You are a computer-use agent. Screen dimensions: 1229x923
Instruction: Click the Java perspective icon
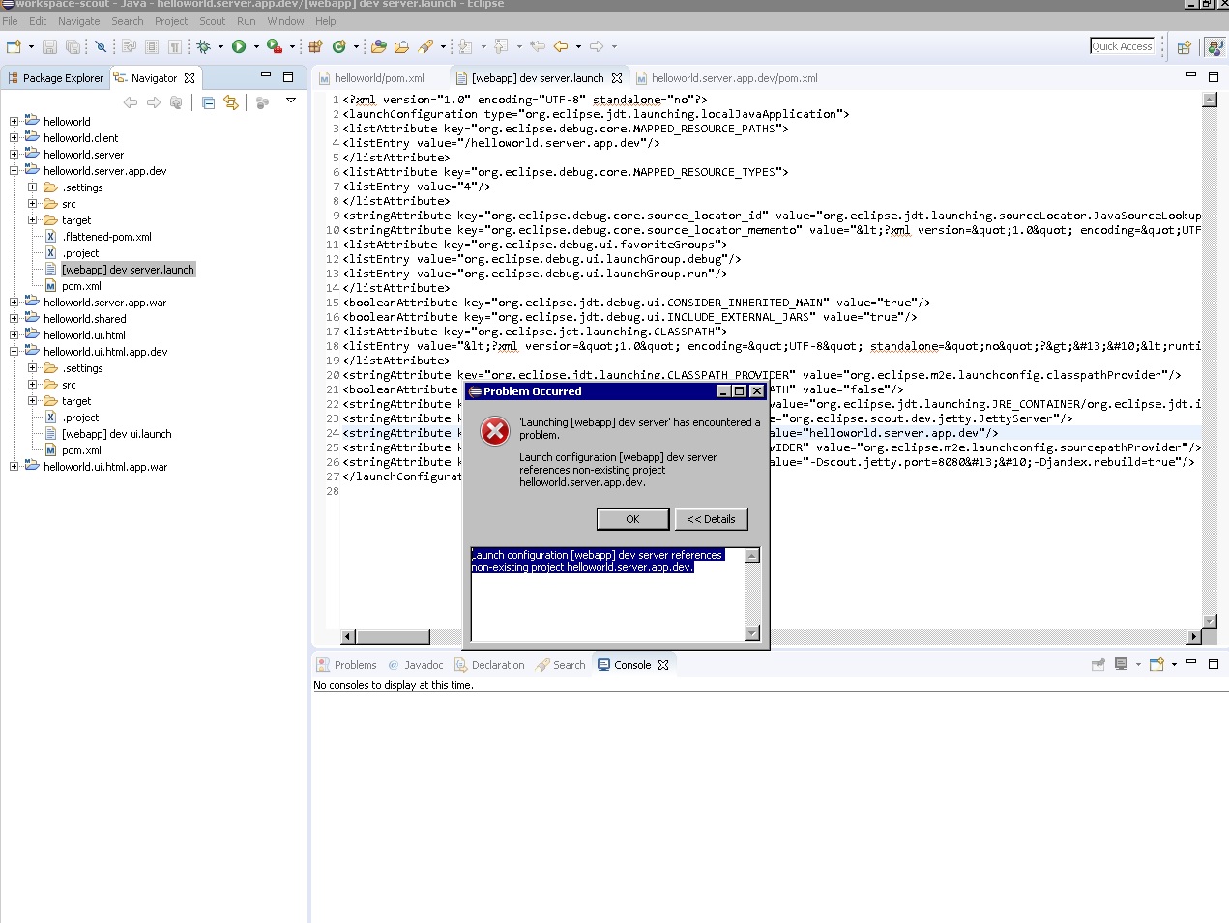[1214, 46]
